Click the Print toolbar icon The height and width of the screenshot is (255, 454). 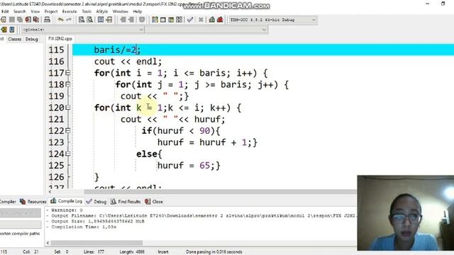(x=48, y=20)
